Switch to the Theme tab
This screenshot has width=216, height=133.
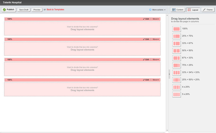pos(208,10)
